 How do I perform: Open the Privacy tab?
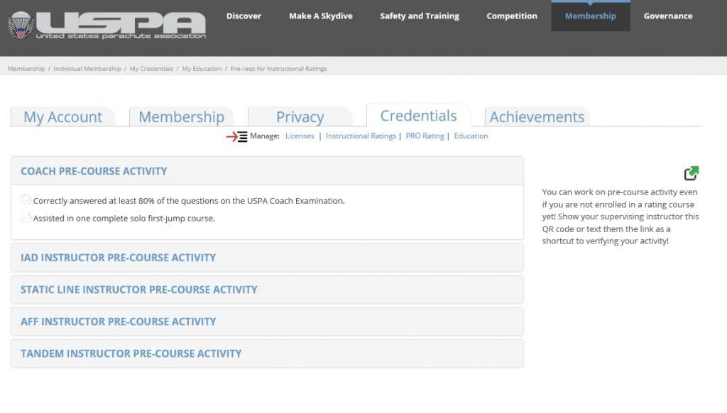(300, 117)
